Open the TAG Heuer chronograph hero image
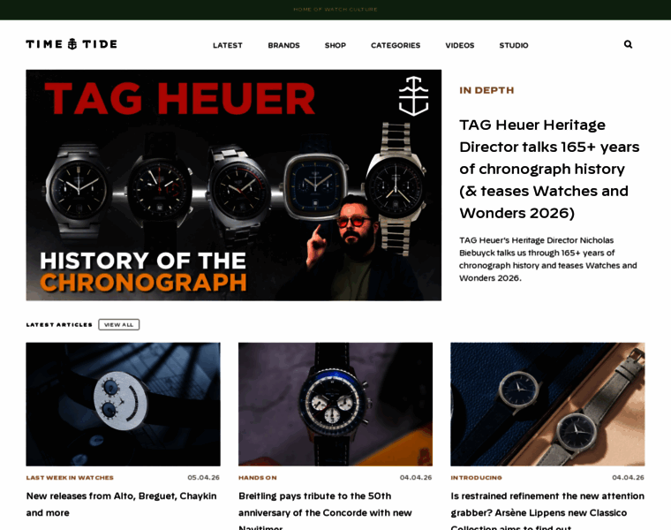 coord(234,185)
